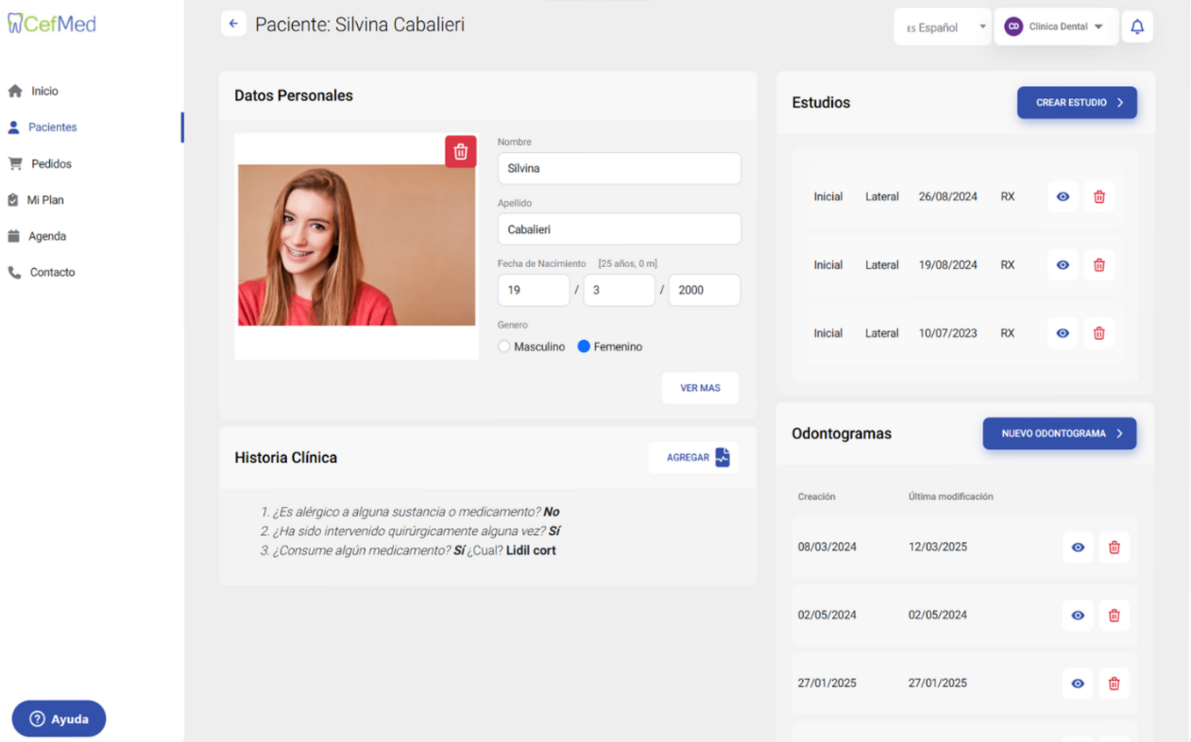
Task: Click the Apellido field containing Cabalieri
Action: click(620, 229)
